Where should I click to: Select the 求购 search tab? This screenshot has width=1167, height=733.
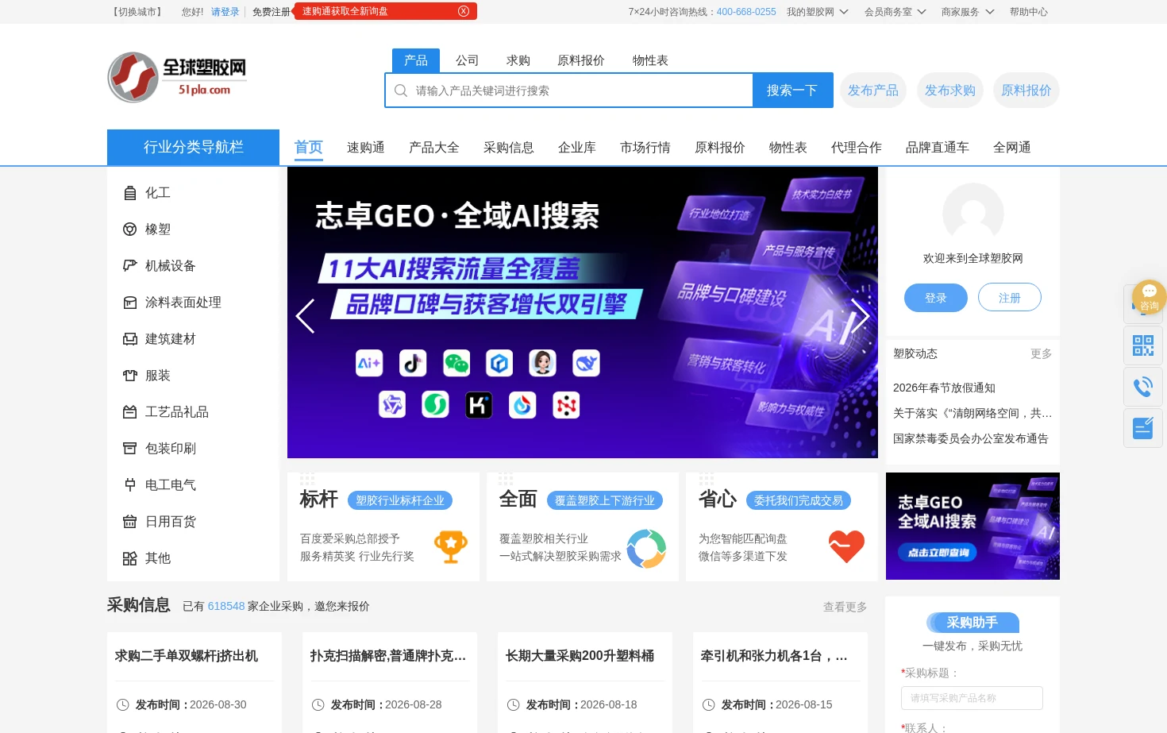coord(518,60)
